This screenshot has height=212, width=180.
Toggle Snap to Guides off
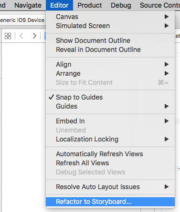(110, 97)
